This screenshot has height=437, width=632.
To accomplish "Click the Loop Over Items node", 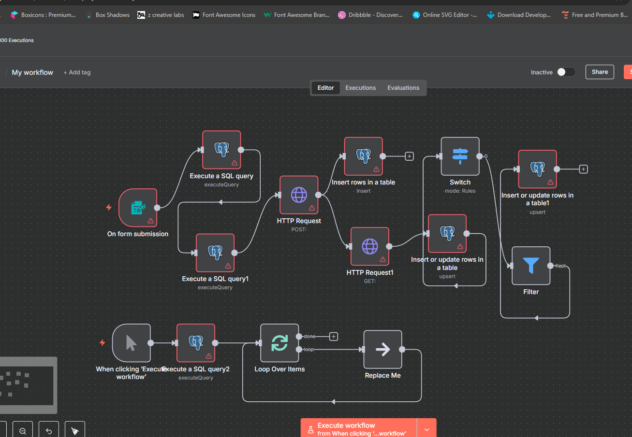I will click(x=279, y=343).
